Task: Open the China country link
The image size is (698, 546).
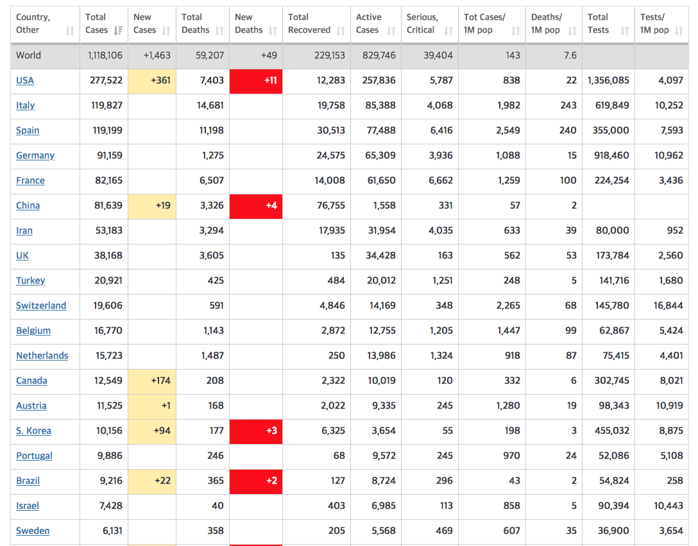Action: (x=28, y=205)
